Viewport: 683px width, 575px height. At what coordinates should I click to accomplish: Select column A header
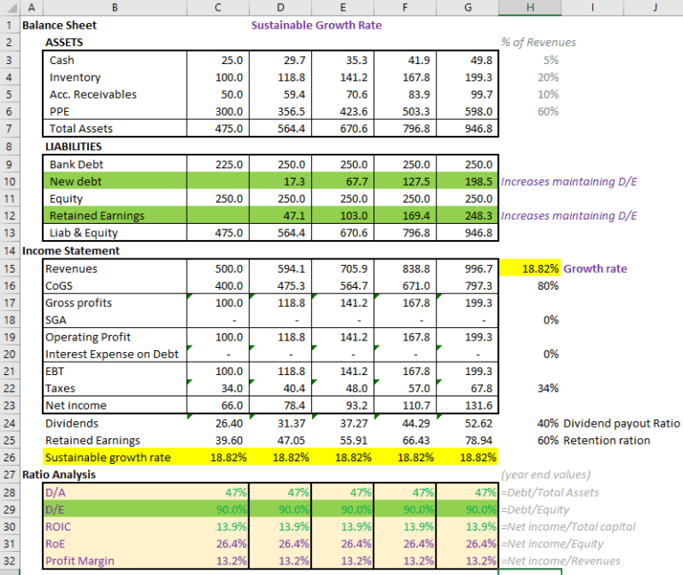[x=31, y=7]
